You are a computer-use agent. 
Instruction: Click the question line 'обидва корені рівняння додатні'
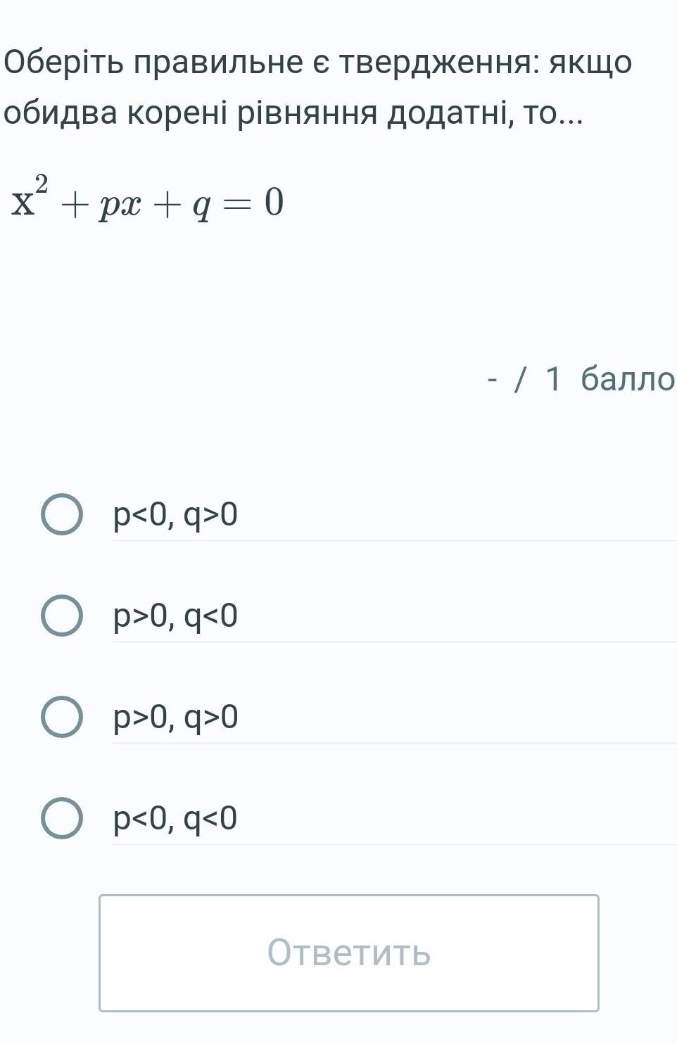click(x=293, y=114)
